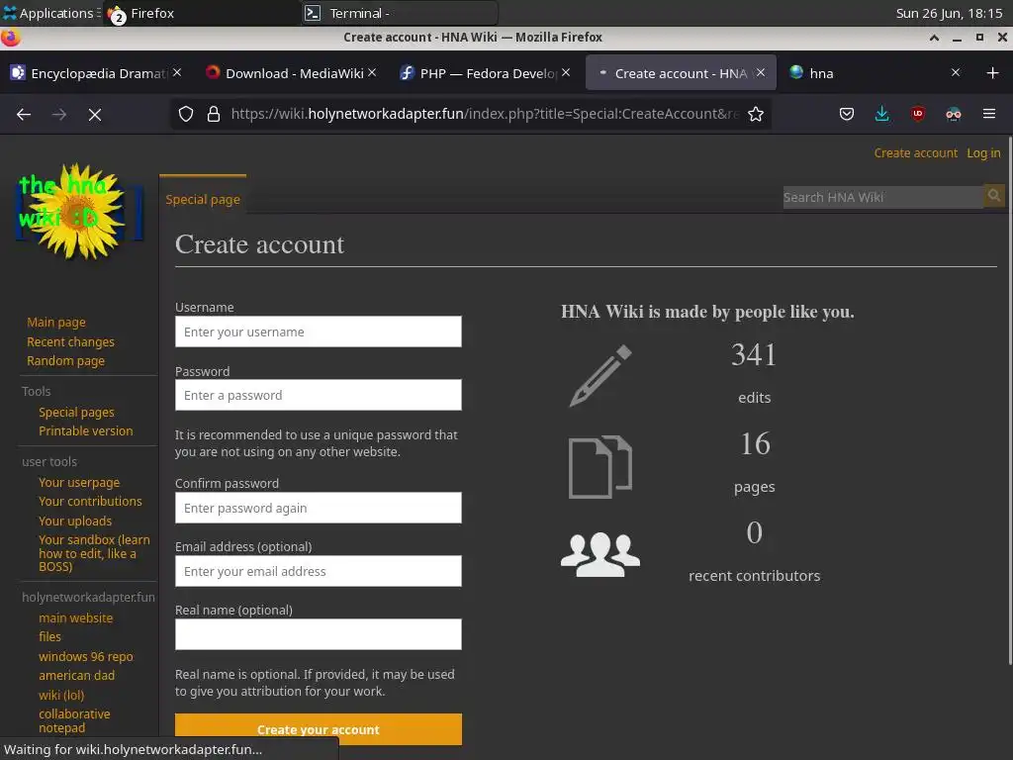Viewport: 1013px width, 760px height.
Task: Click the uBlock Origin extension icon
Action: click(x=917, y=115)
